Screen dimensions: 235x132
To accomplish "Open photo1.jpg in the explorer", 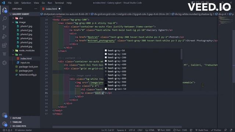I will [x=26, y=26].
